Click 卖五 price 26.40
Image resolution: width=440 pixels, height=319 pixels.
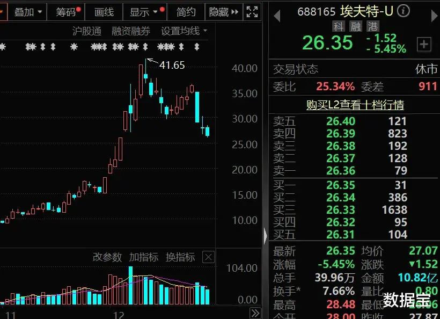341,121
